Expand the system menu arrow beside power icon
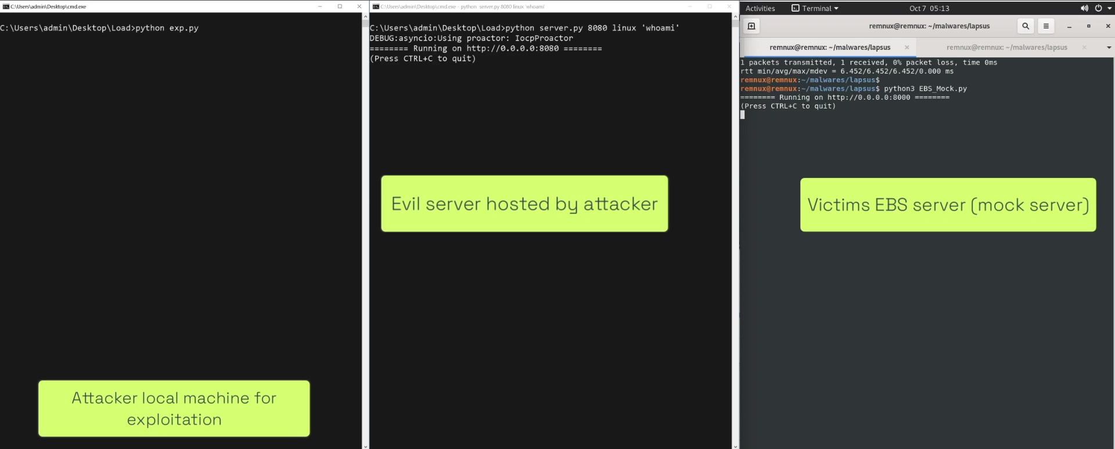Screen dimensions: 1115x449 [x=1109, y=8]
